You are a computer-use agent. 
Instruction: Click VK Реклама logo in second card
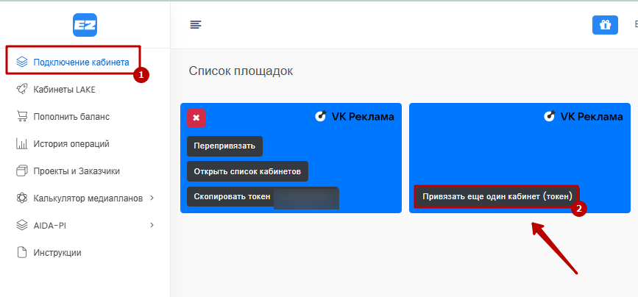pyautogui.click(x=584, y=117)
